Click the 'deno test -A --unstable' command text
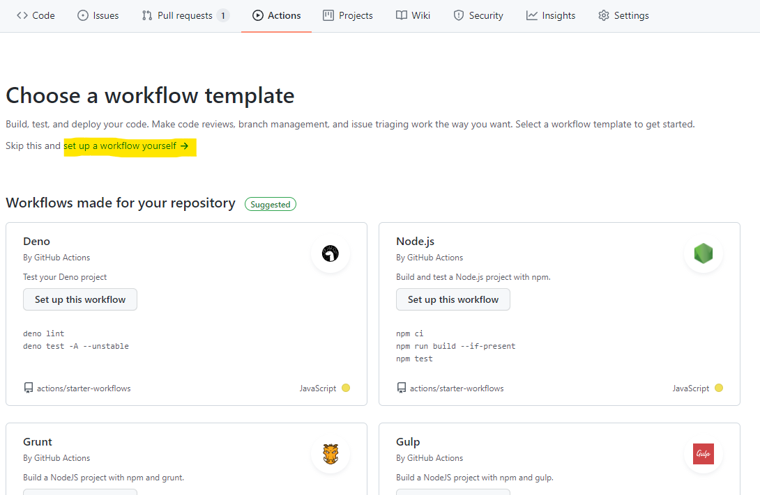The width and height of the screenshot is (760, 495). (76, 346)
